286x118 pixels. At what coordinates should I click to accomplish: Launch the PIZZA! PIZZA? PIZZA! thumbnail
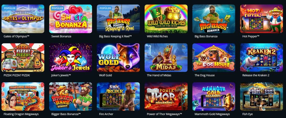coord(23,57)
